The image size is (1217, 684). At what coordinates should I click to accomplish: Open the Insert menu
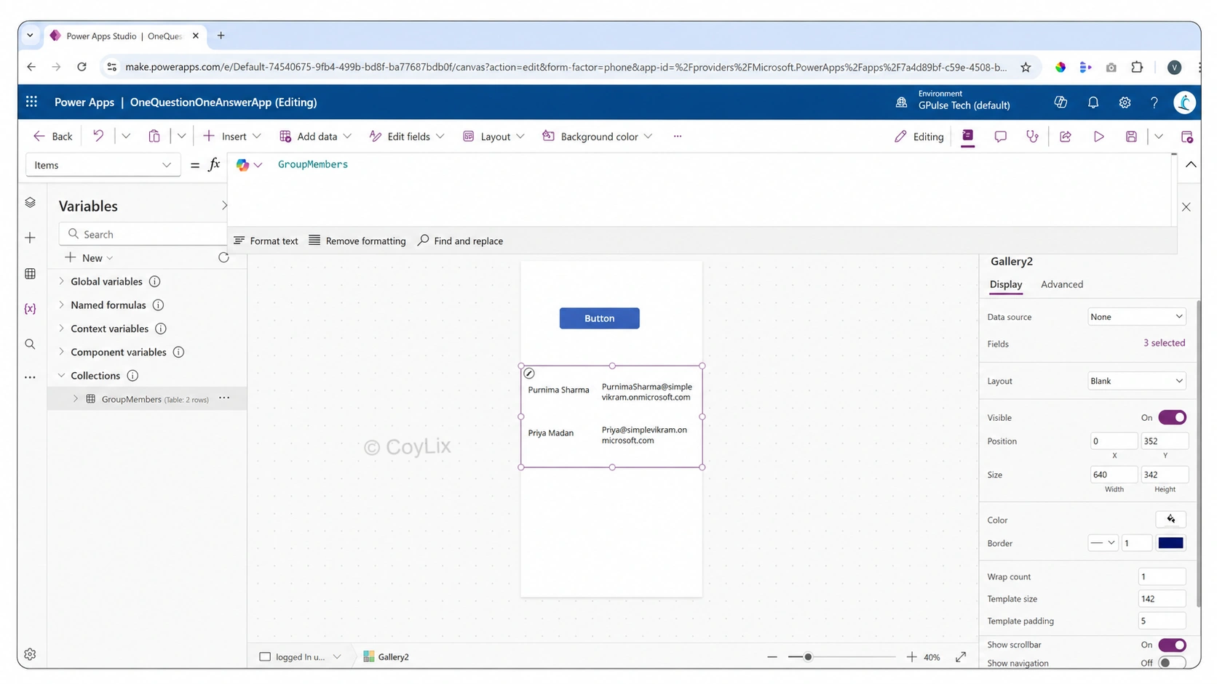click(232, 137)
